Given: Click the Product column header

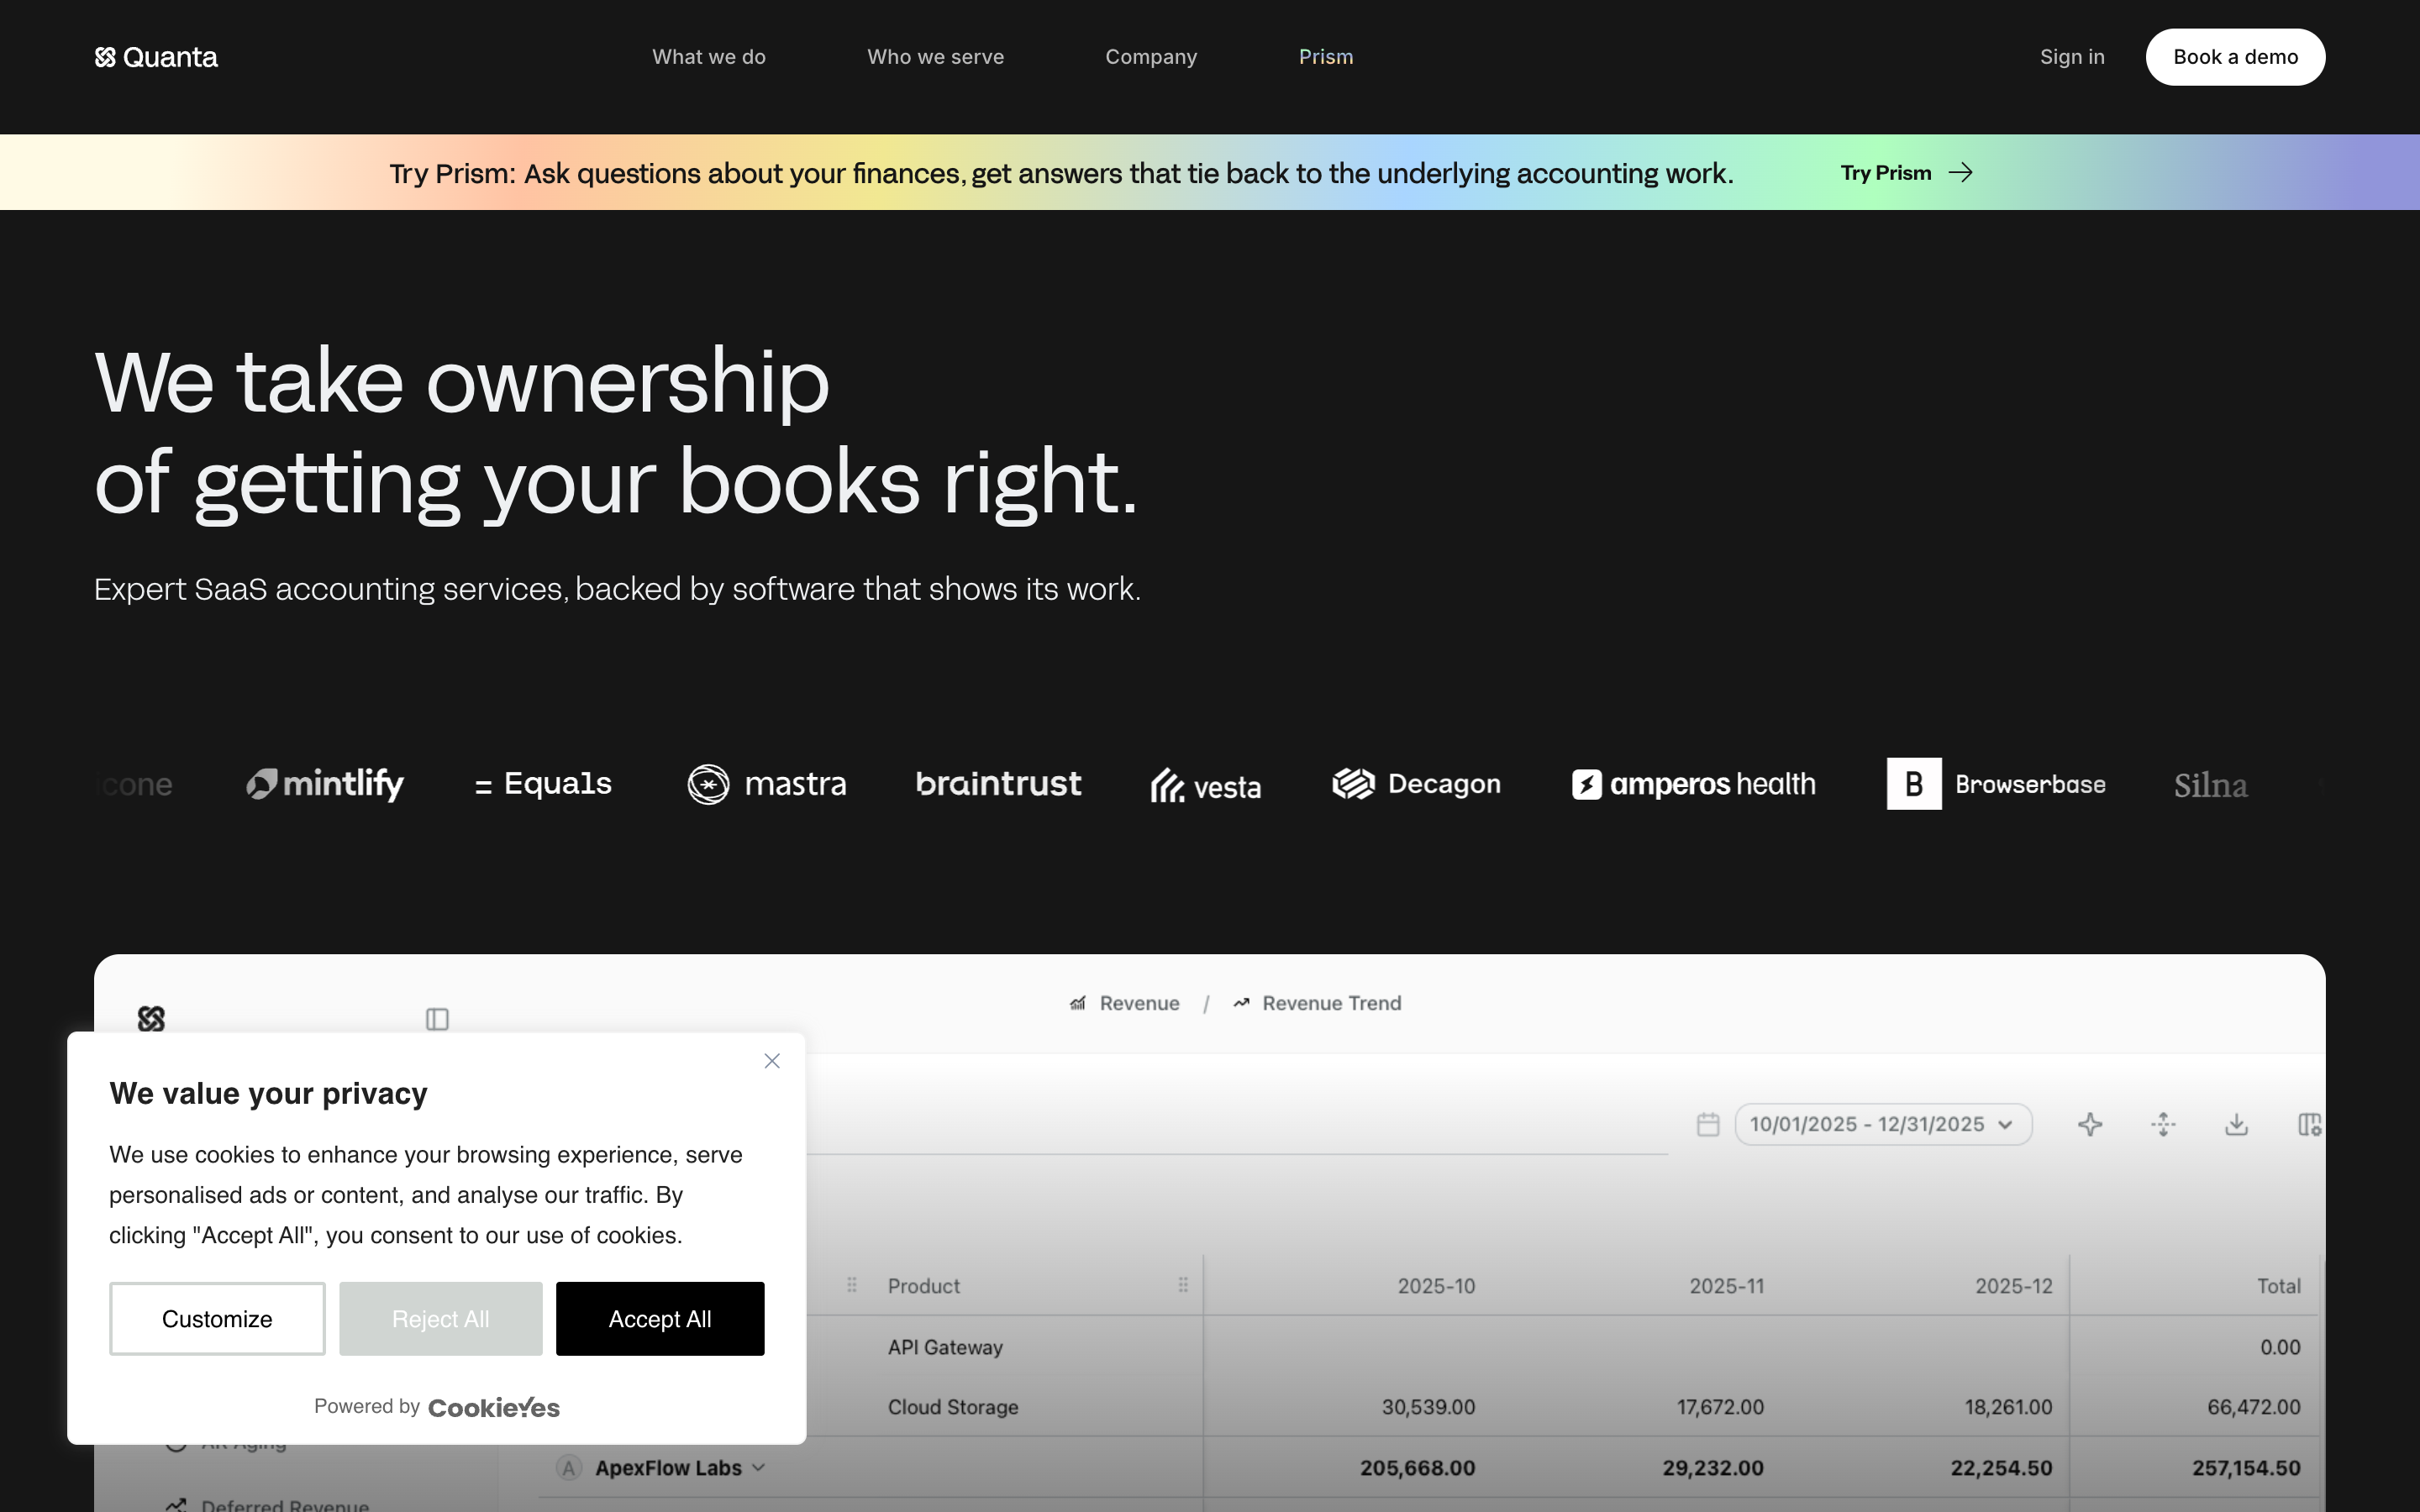Looking at the screenshot, I should point(923,1286).
